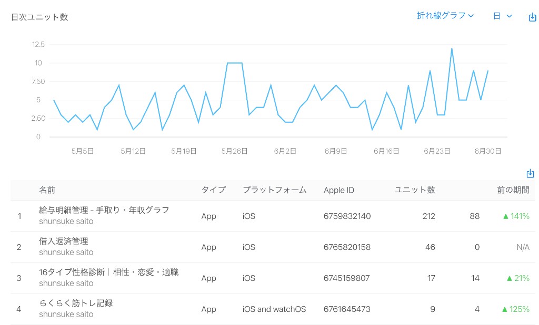Select Apple ID 6765820158
The height and width of the screenshot is (325, 539).
tap(347, 247)
